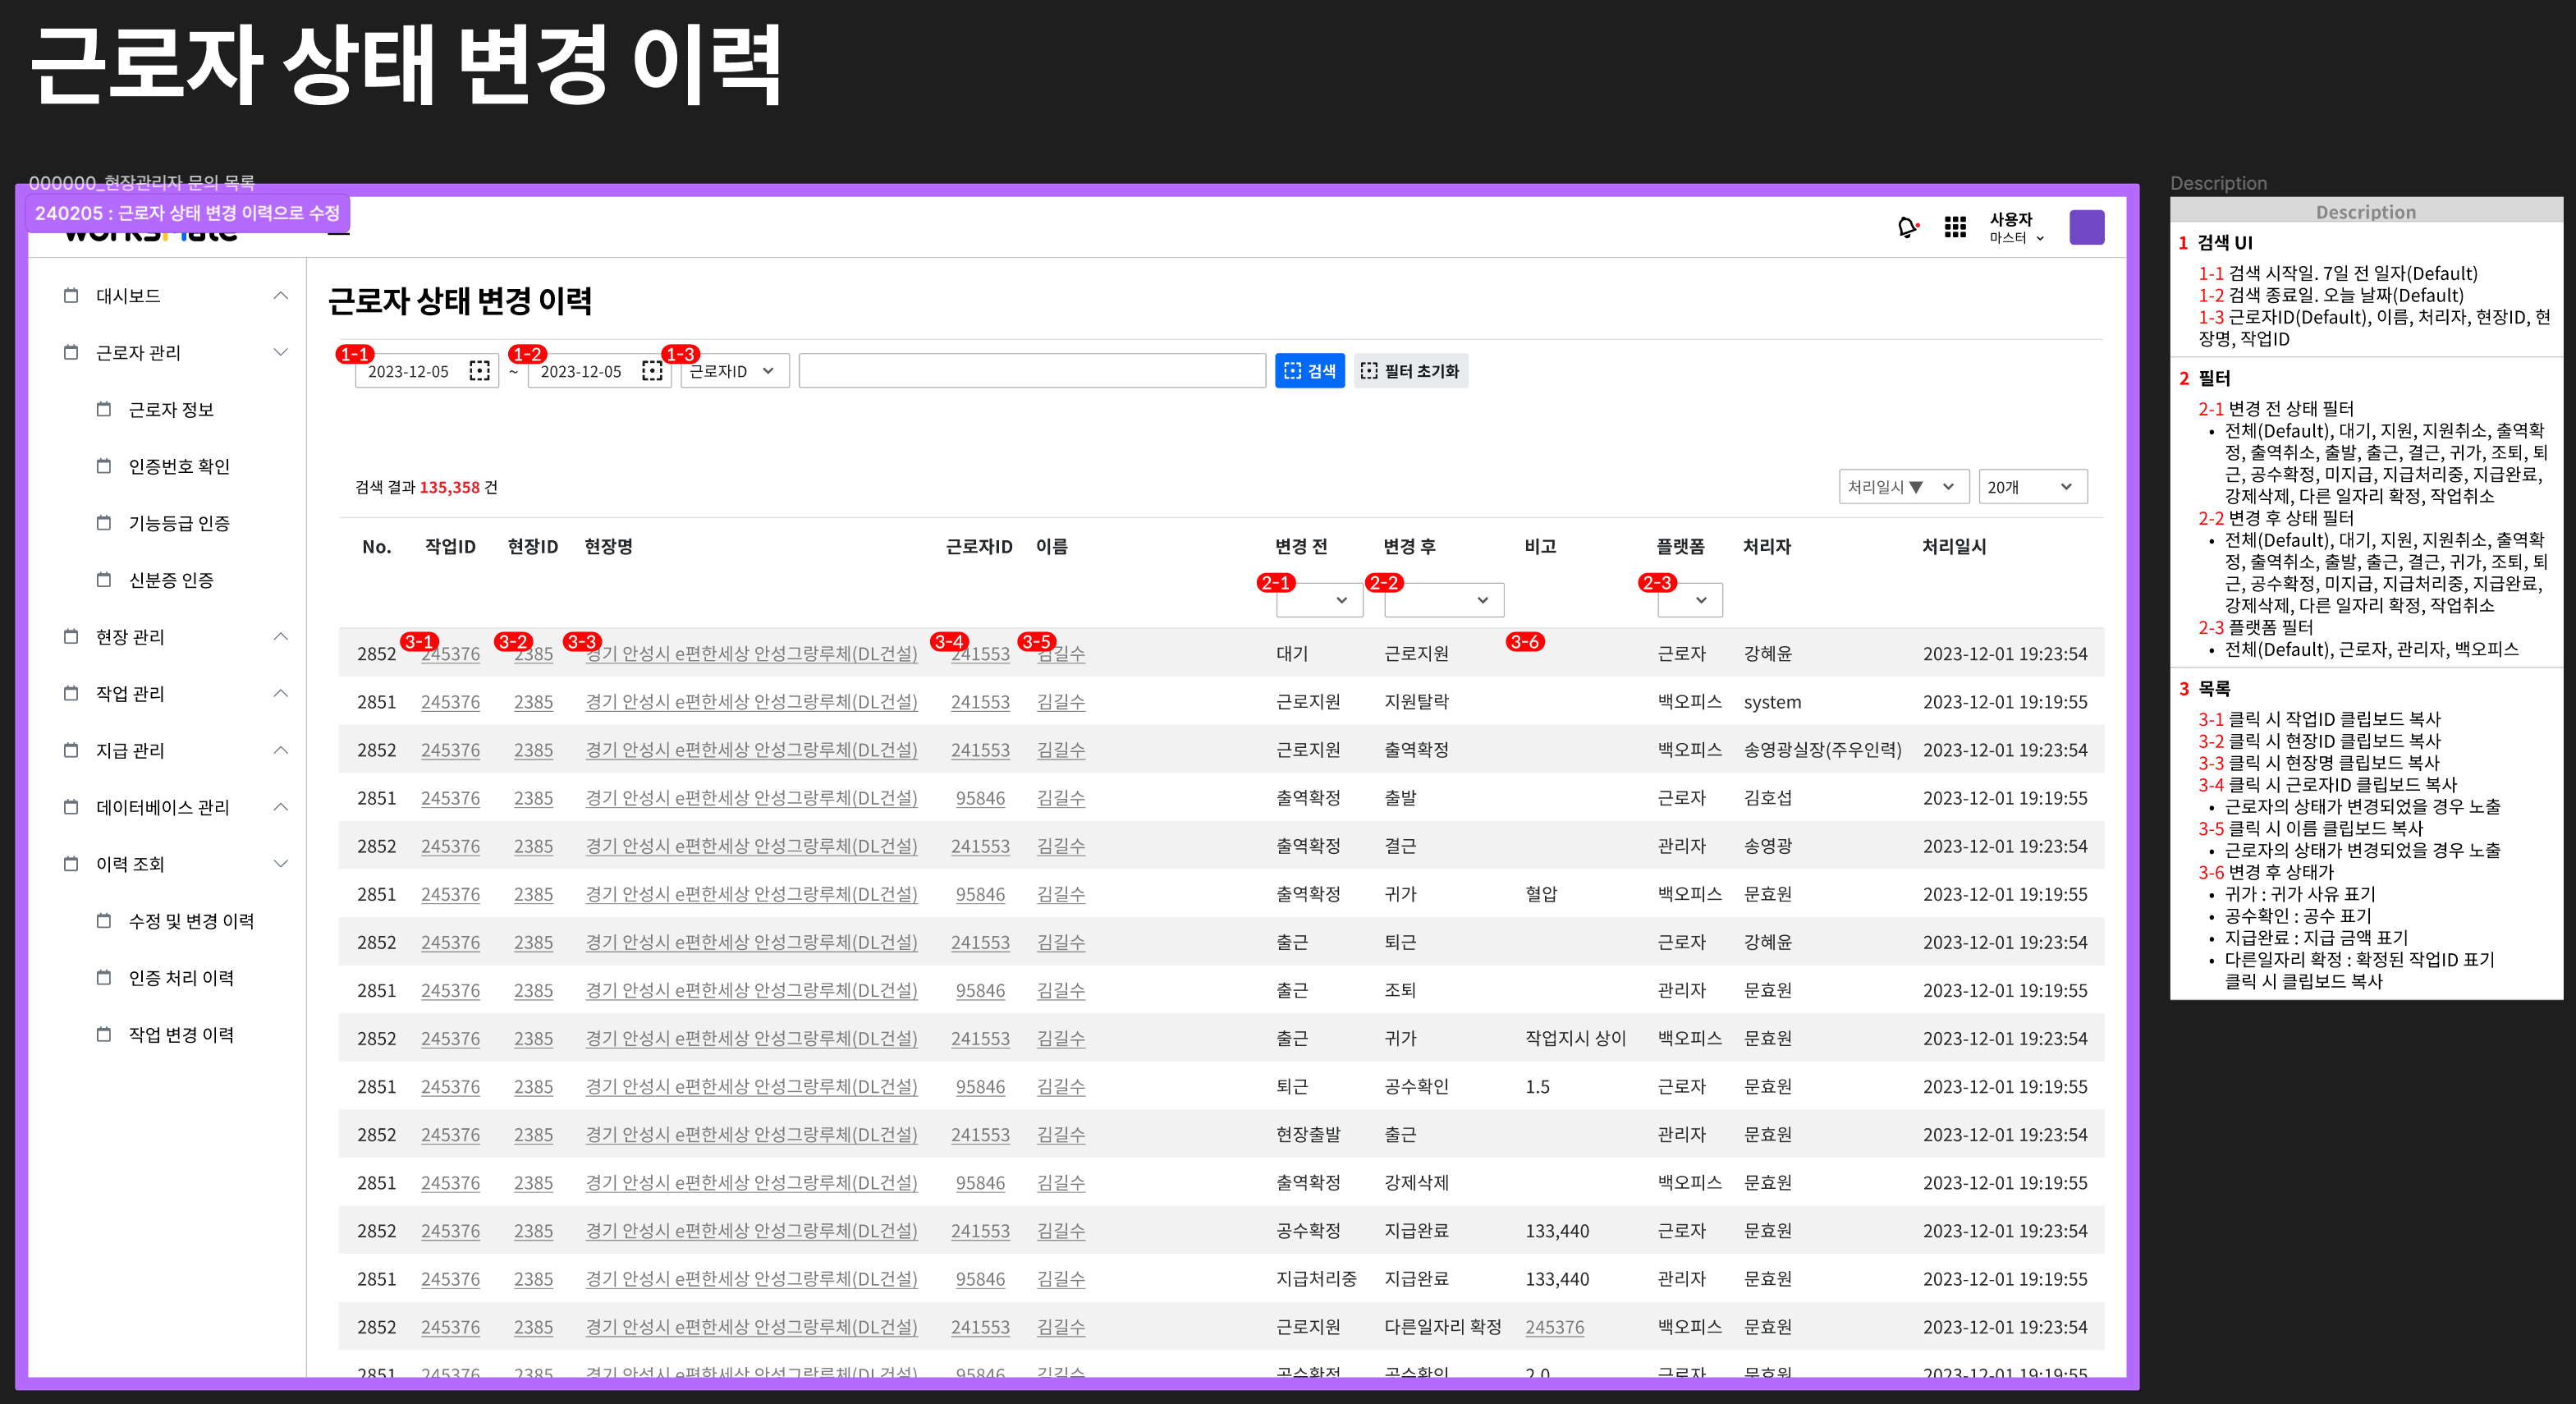The width and height of the screenshot is (2576, 1404).
Task: Click the 혈압 remark cell
Action: (1541, 894)
